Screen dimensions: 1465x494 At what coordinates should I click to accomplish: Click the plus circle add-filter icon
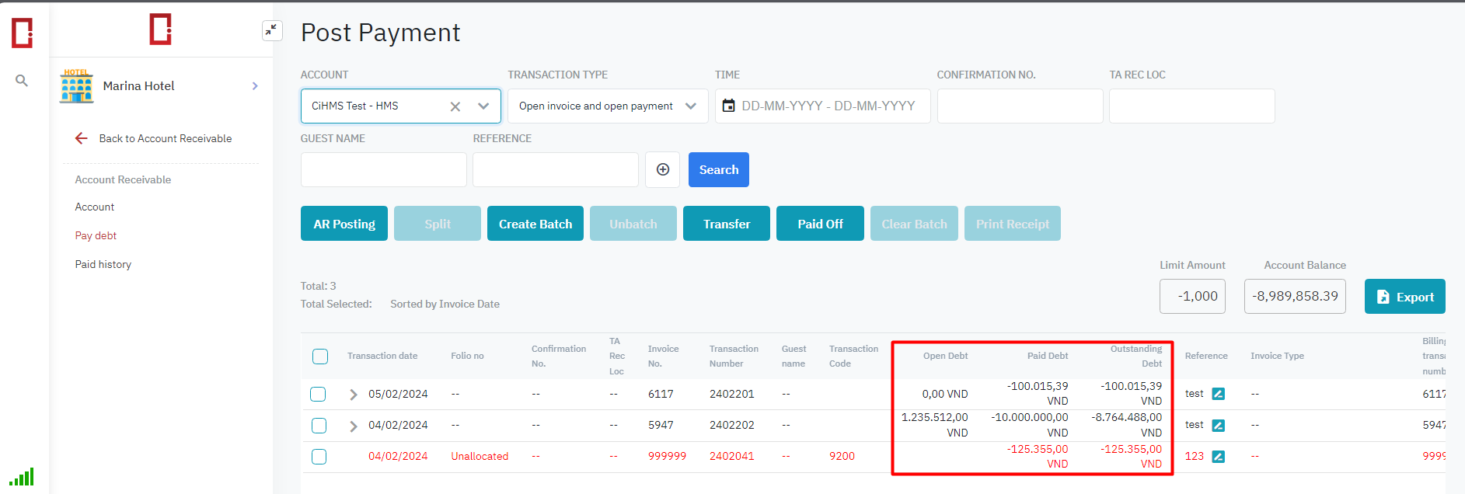click(662, 169)
